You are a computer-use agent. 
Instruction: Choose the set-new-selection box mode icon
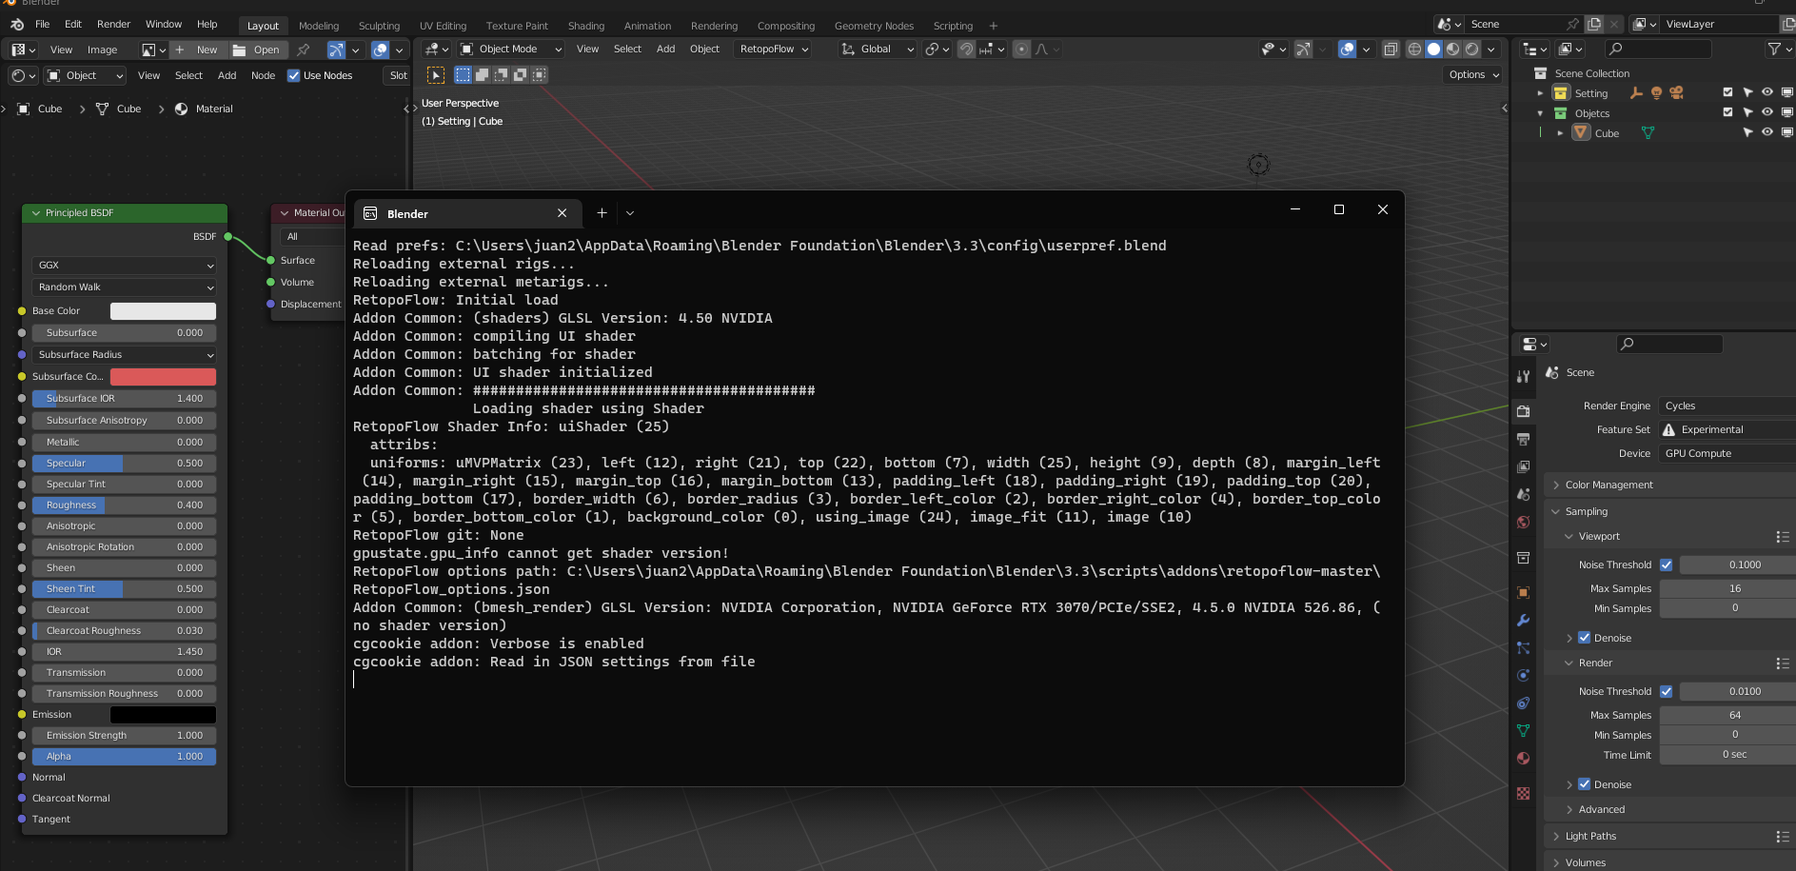click(x=463, y=74)
